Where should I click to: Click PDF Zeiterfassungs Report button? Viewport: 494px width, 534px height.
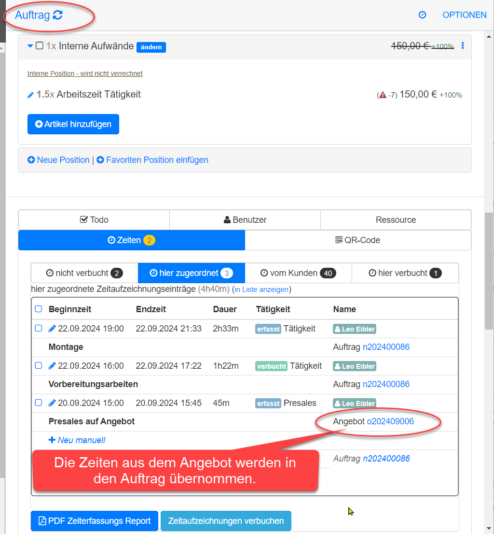95,521
